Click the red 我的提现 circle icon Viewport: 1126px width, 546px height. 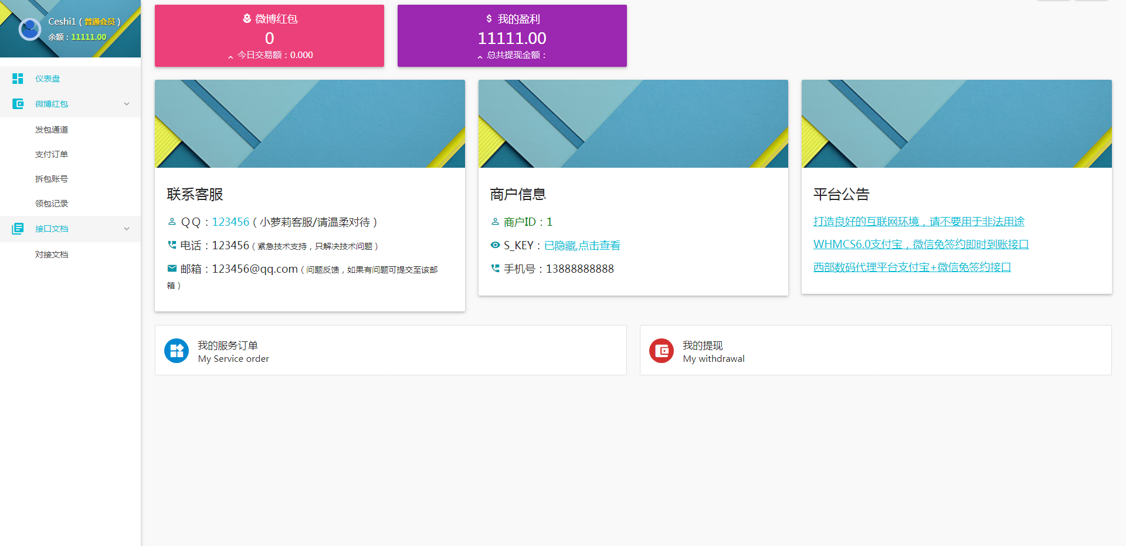[x=662, y=351]
